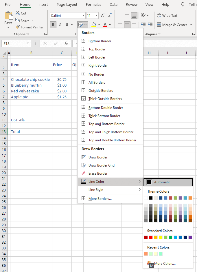This screenshot has width=197, height=272.
Task: Toggle Wrap Text option
Action: click(x=167, y=16)
